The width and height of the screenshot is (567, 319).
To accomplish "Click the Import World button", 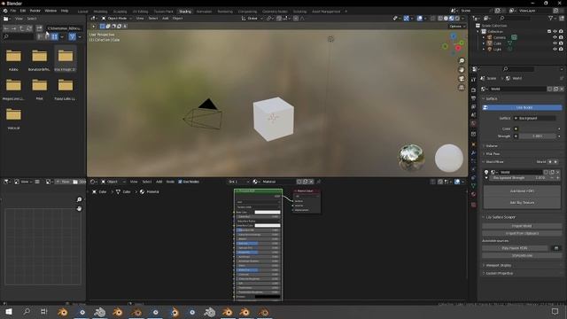I will [x=522, y=226].
